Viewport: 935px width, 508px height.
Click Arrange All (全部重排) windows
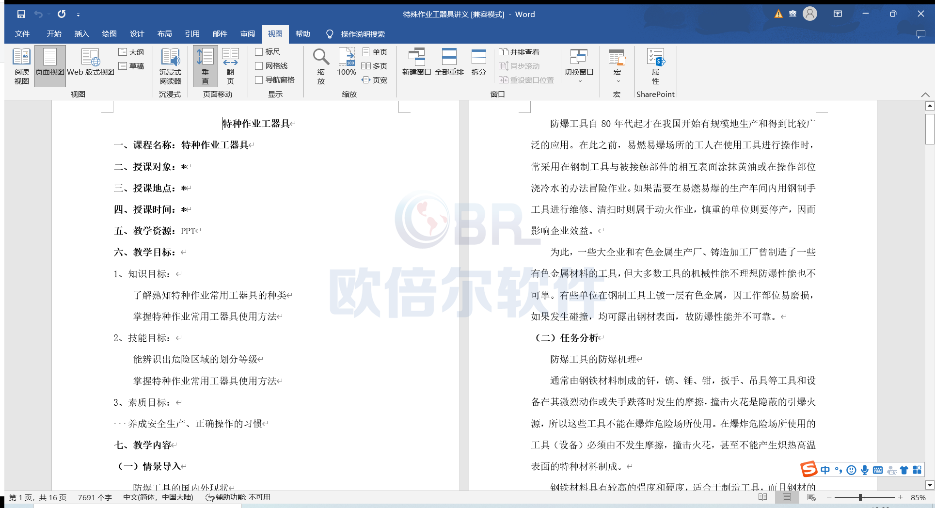449,62
